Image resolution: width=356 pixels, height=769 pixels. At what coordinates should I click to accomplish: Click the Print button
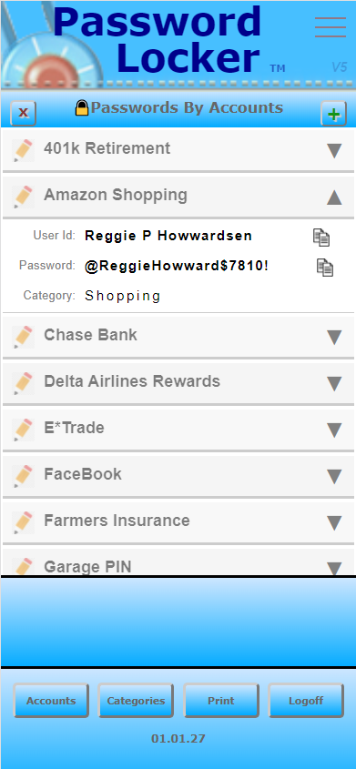coord(221,701)
